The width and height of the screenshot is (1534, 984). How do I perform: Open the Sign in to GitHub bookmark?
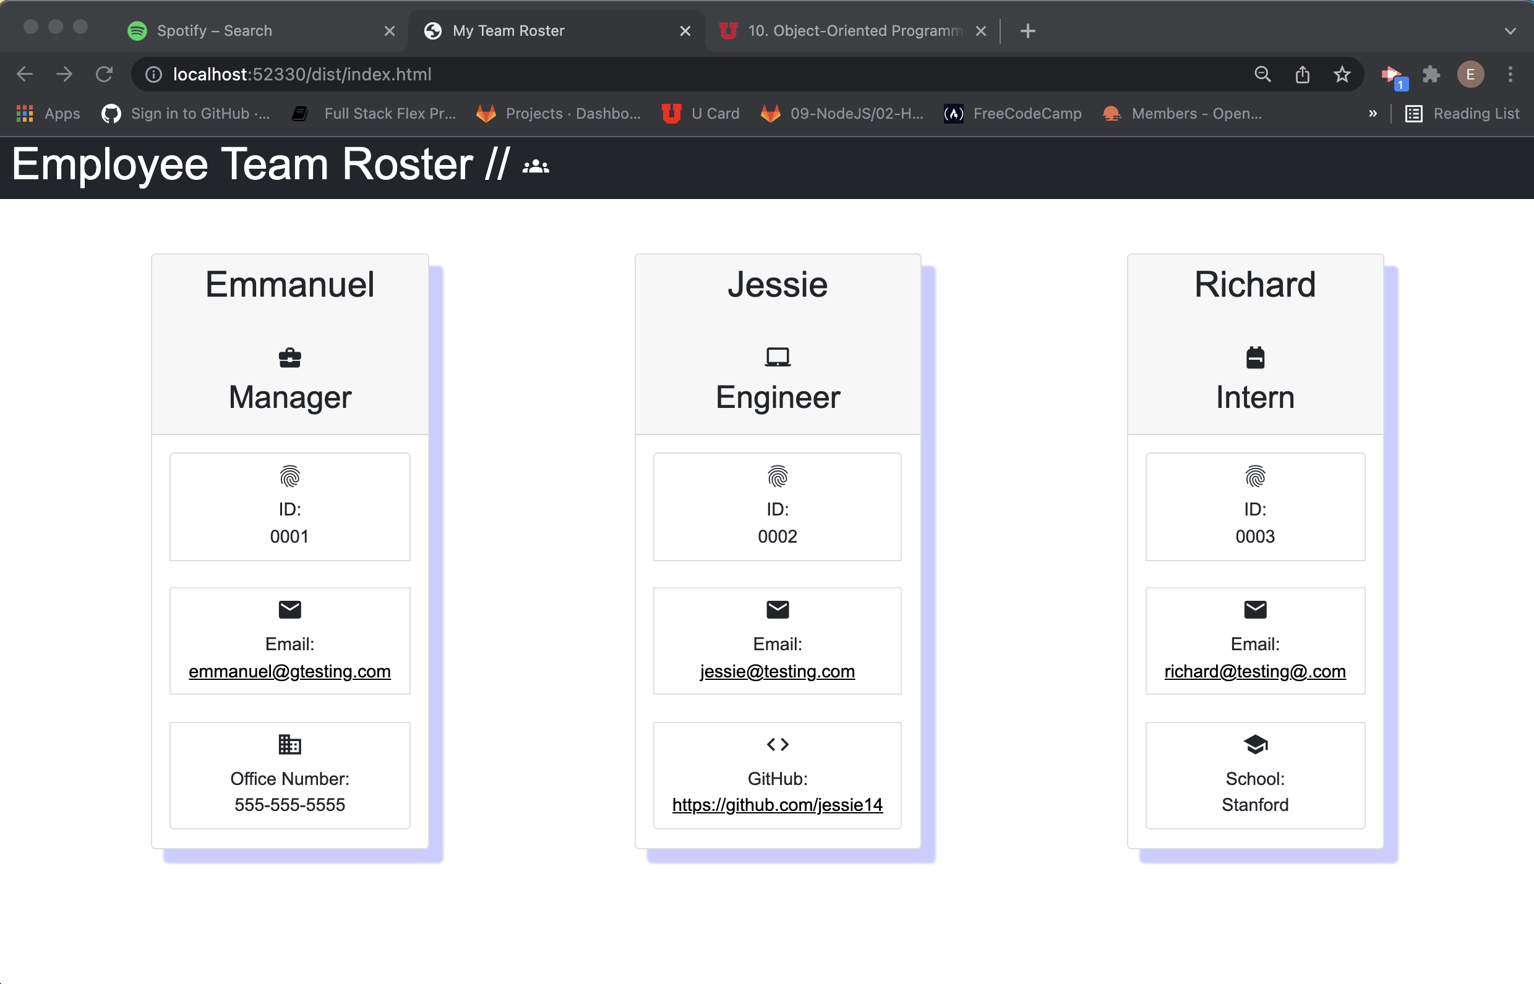[x=186, y=114]
